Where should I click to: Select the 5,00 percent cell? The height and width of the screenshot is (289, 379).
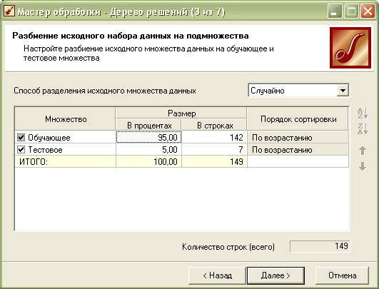click(x=148, y=150)
